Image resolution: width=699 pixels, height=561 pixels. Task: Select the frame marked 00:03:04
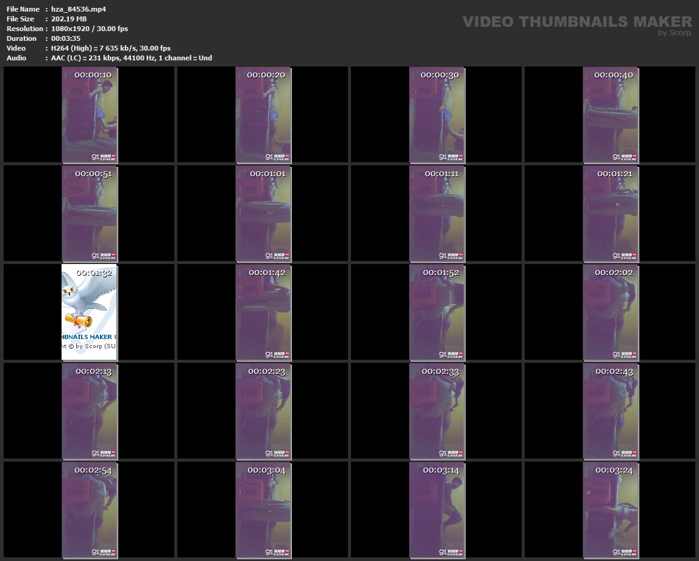click(x=263, y=509)
